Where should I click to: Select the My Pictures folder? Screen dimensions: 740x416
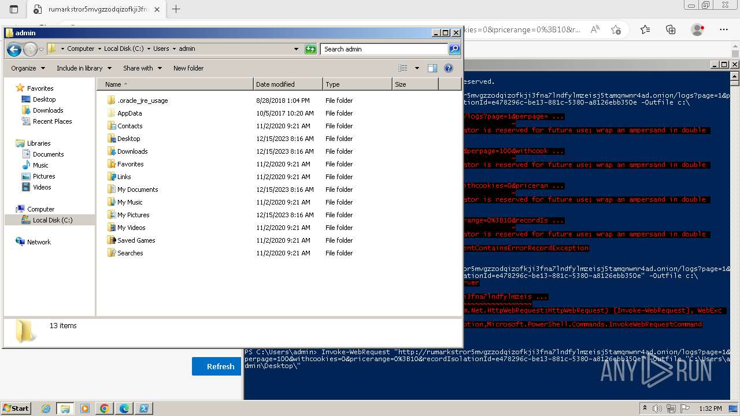pos(133,215)
